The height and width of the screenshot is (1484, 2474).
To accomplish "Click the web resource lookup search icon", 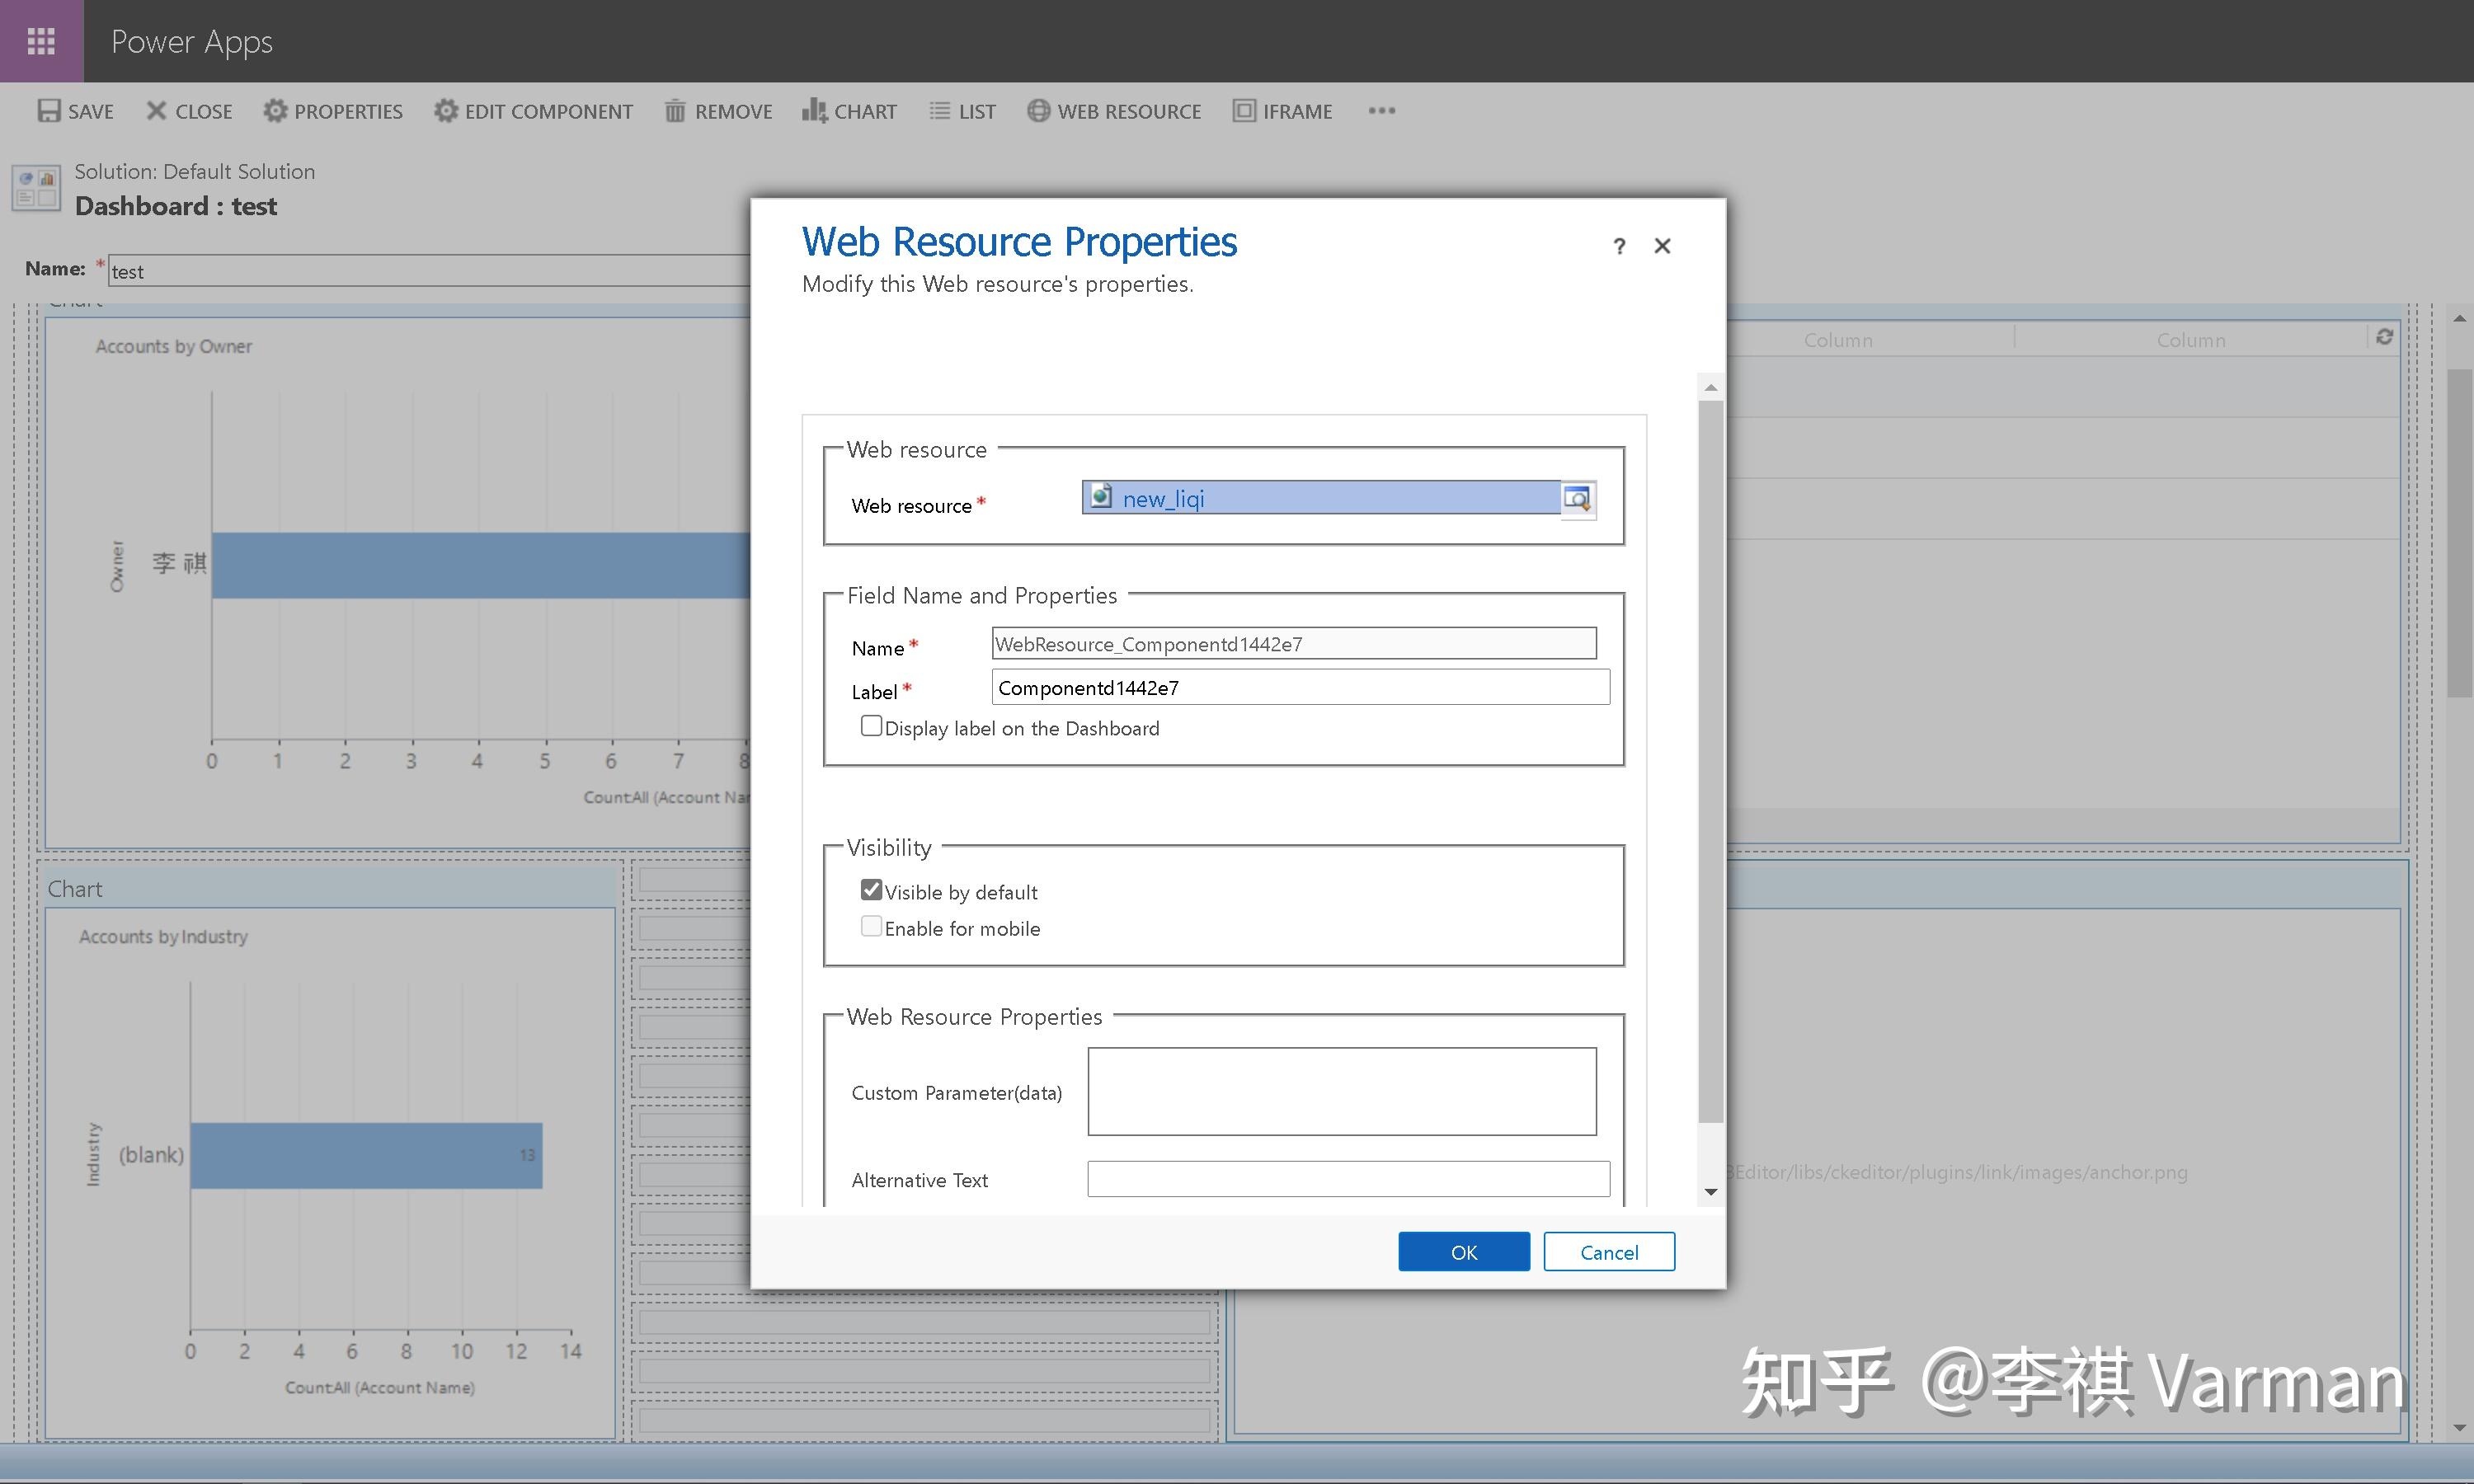I will (1577, 498).
